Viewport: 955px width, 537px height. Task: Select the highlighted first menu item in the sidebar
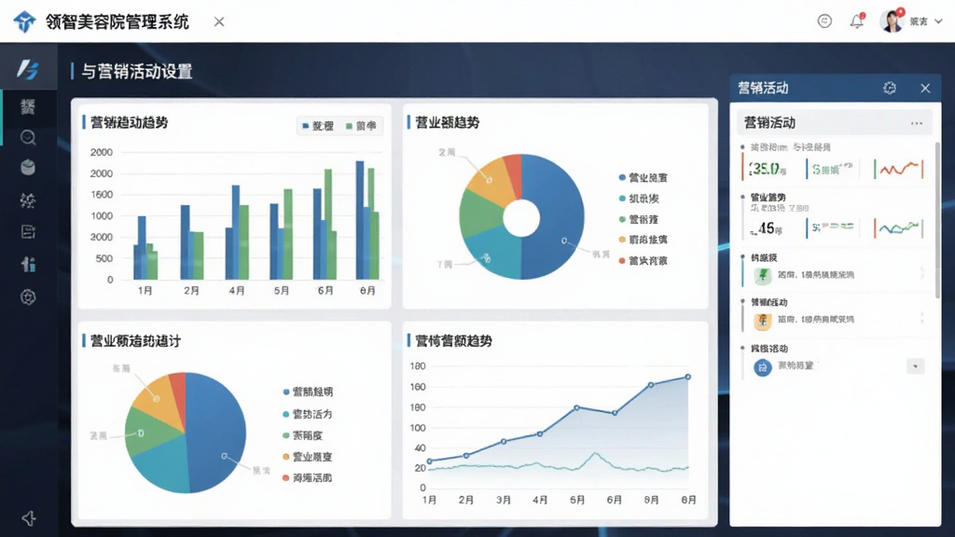point(28,107)
